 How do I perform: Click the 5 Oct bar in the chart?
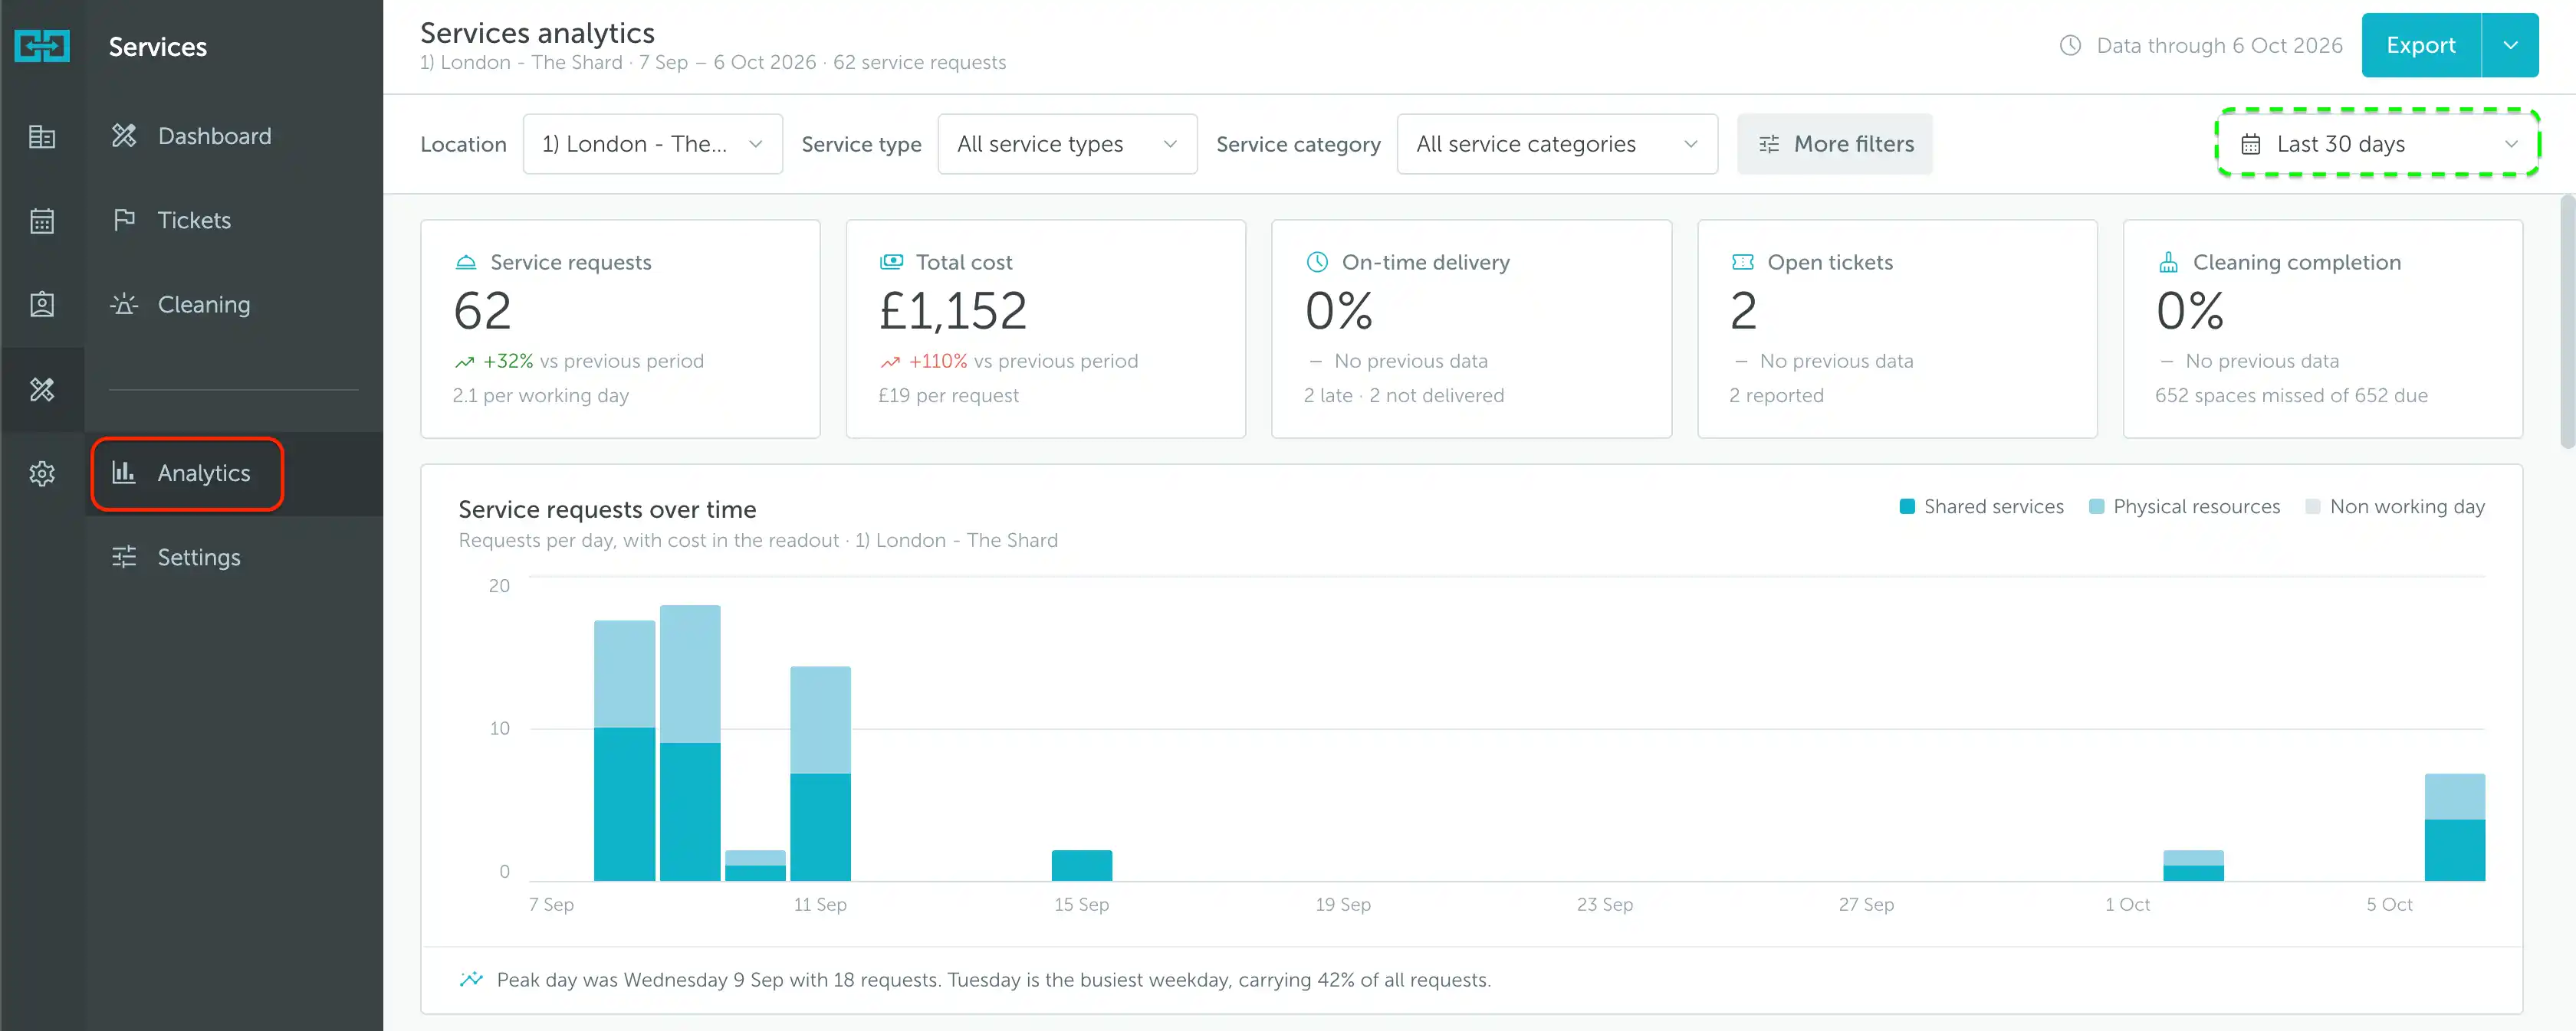(2454, 827)
